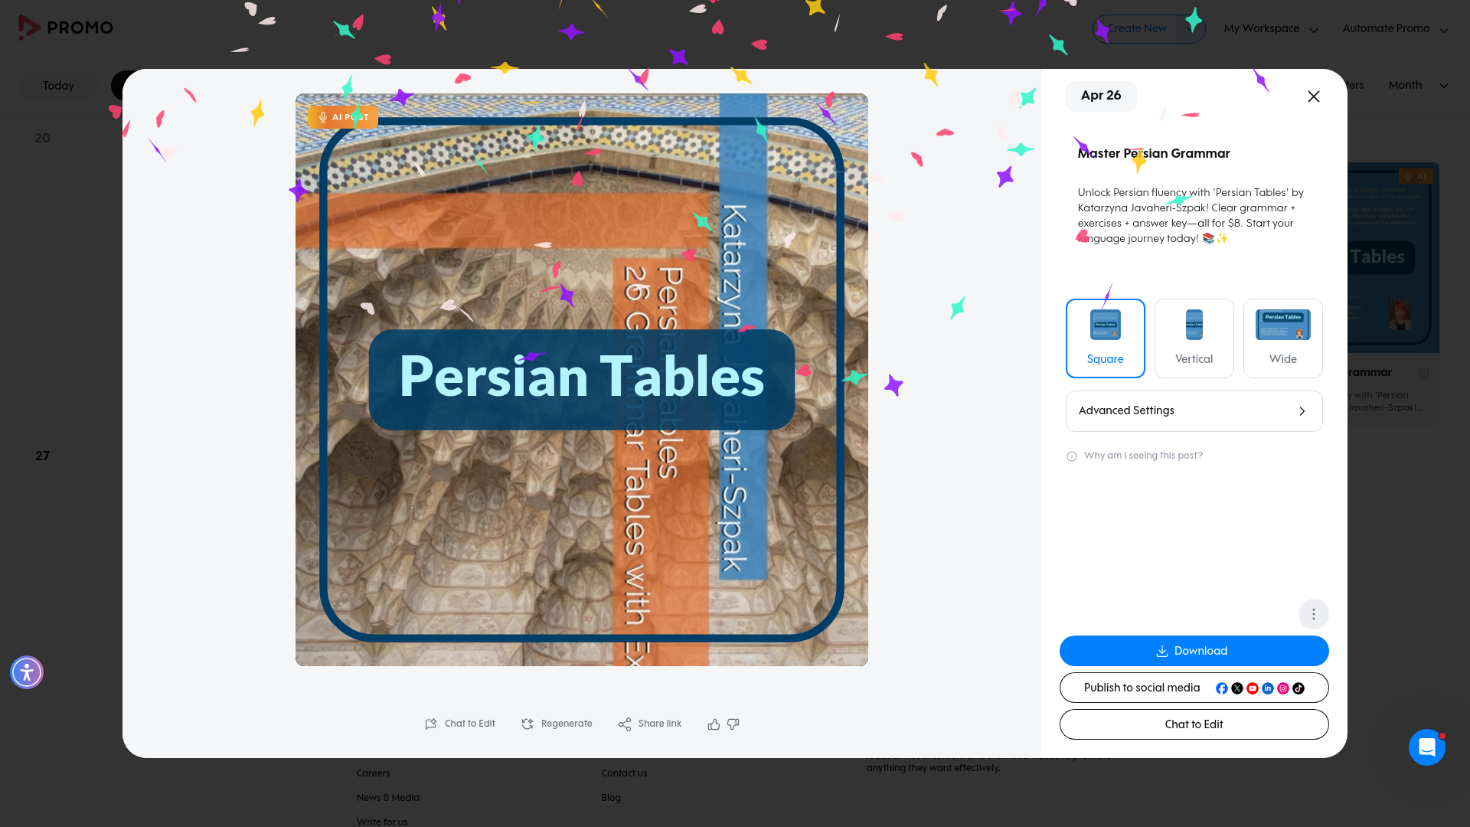
Task: Open the accessibility widget icon
Action: 27,672
